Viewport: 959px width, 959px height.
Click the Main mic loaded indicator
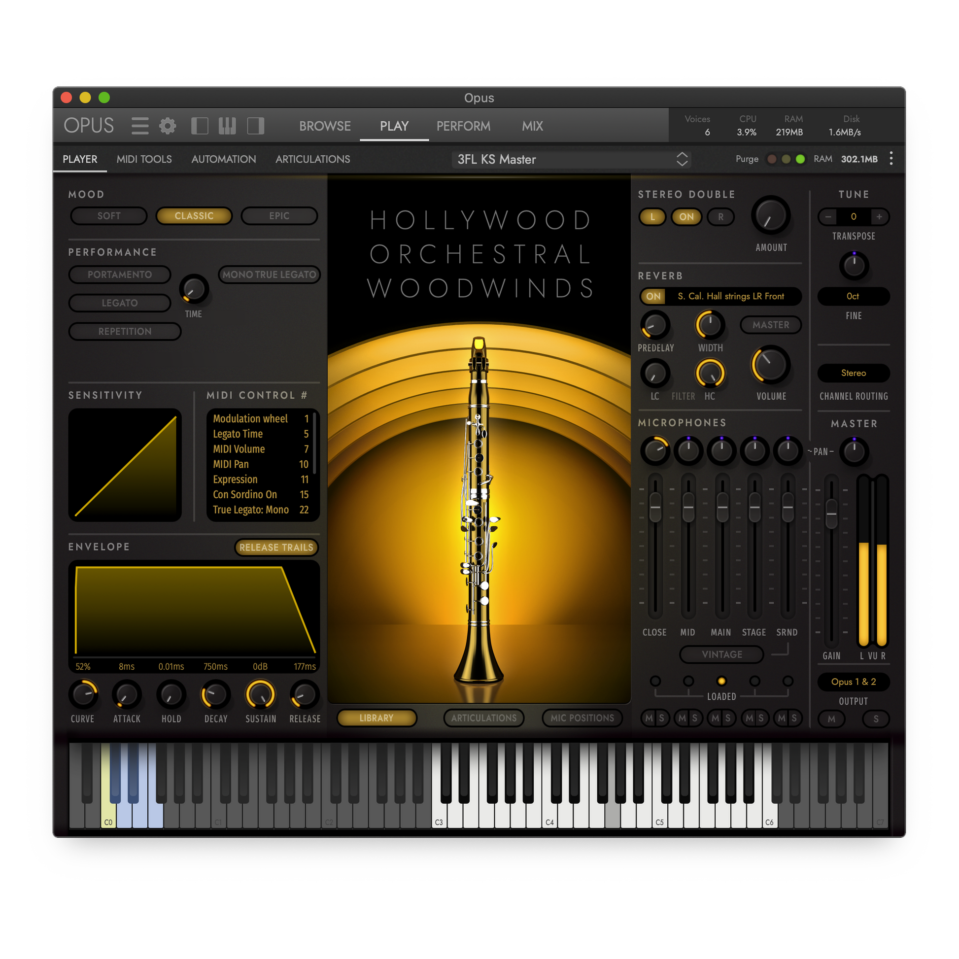[722, 681]
